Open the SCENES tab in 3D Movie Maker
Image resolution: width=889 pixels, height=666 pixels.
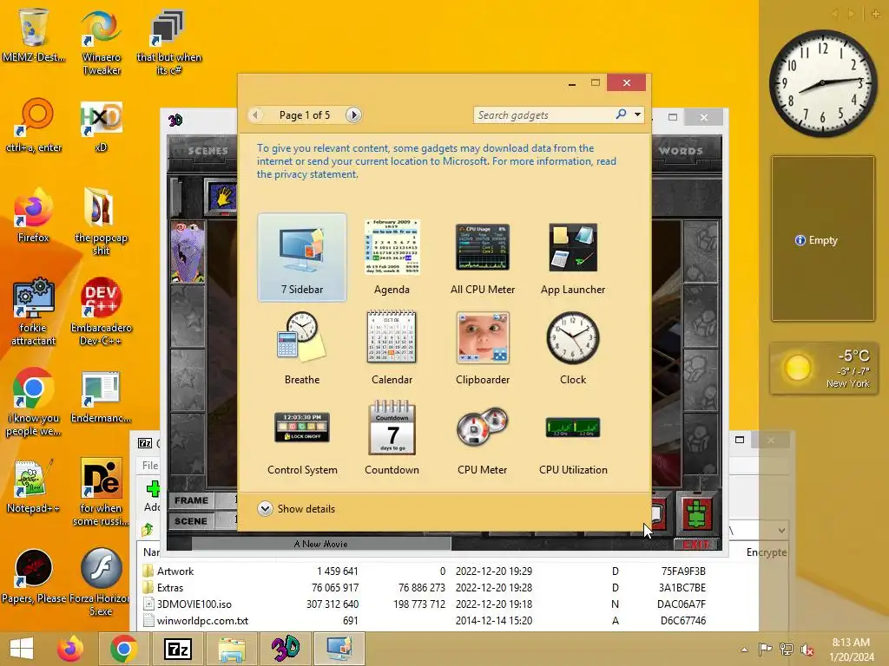pos(207,151)
